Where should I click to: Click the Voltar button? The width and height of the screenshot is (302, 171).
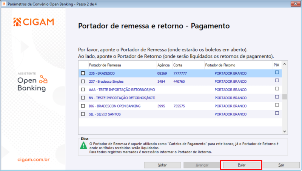[162, 165]
